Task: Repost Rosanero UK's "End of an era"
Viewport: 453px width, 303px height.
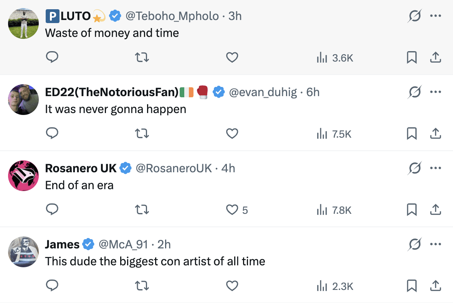Action: (x=142, y=210)
